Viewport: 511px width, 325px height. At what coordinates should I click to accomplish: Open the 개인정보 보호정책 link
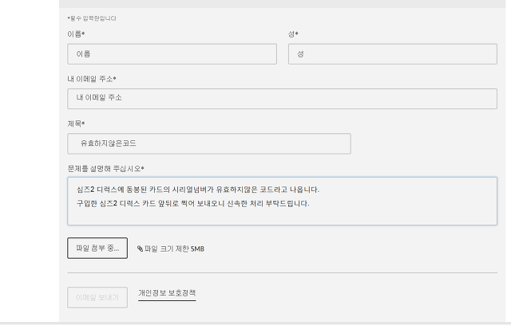point(167,293)
